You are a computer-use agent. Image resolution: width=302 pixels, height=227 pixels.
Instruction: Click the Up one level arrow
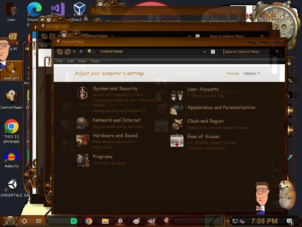point(81,51)
